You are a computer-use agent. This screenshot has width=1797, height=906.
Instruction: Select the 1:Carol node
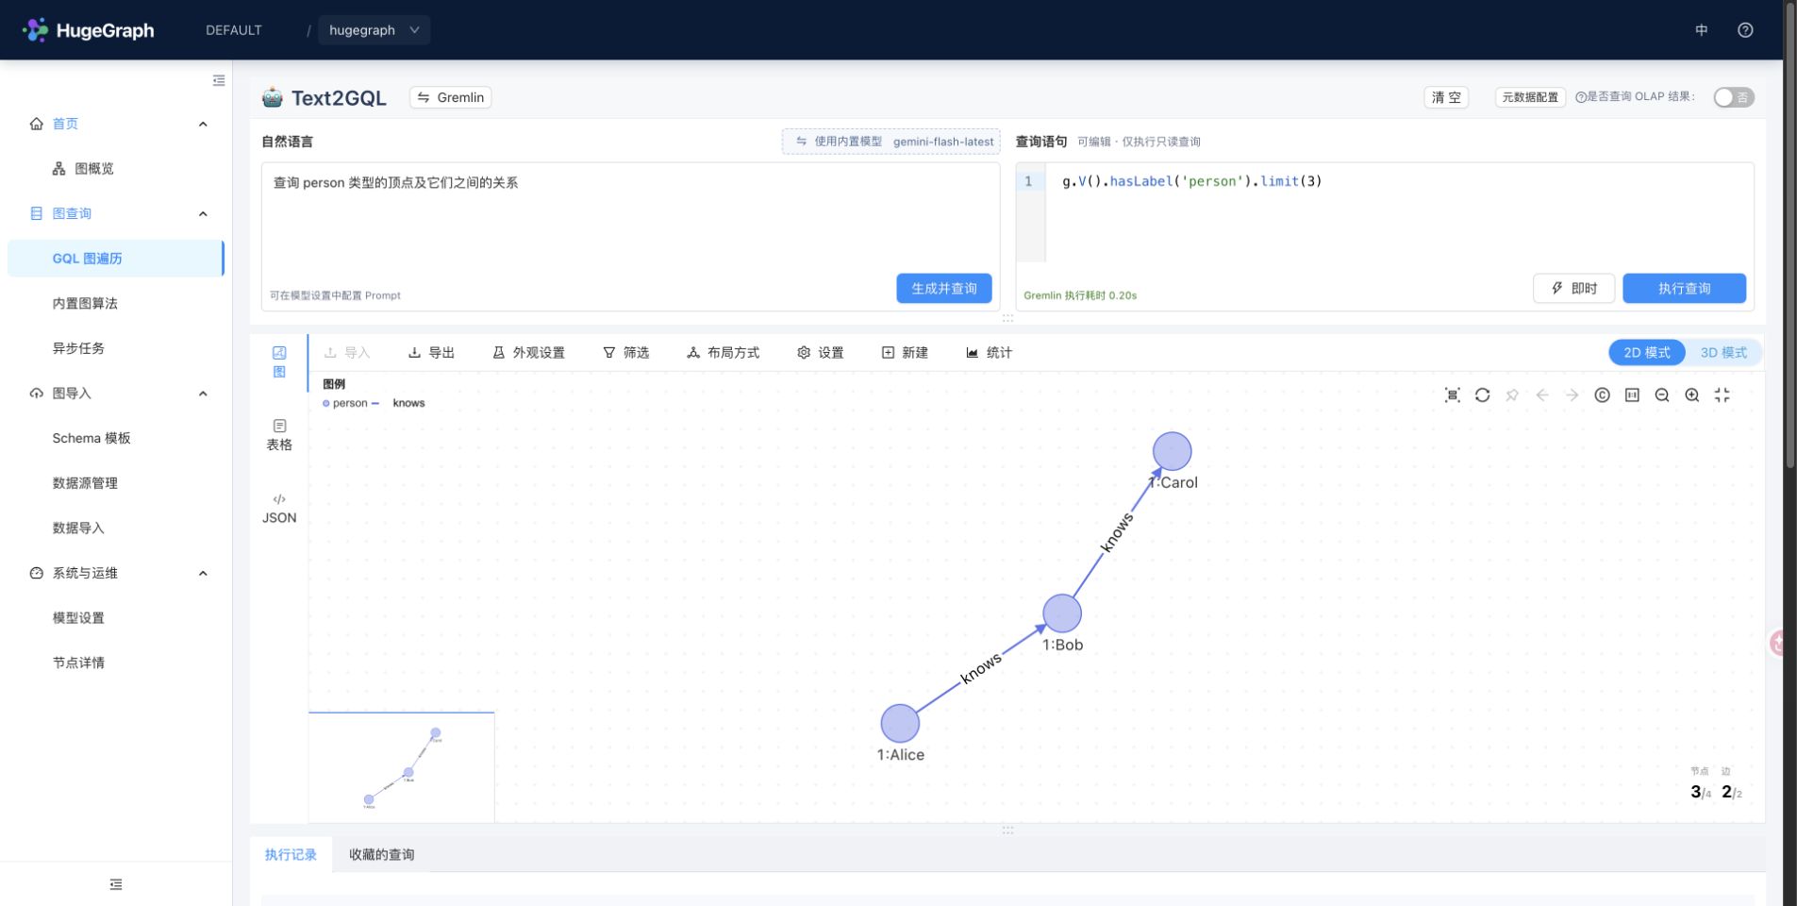click(x=1173, y=451)
